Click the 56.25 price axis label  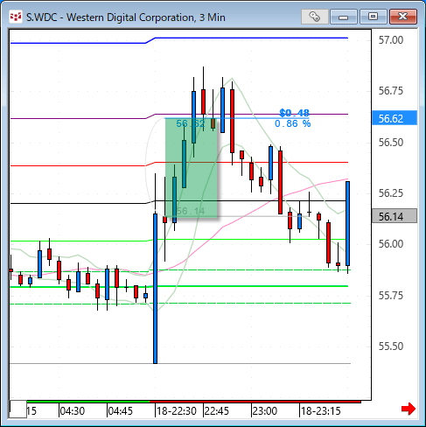point(391,193)
